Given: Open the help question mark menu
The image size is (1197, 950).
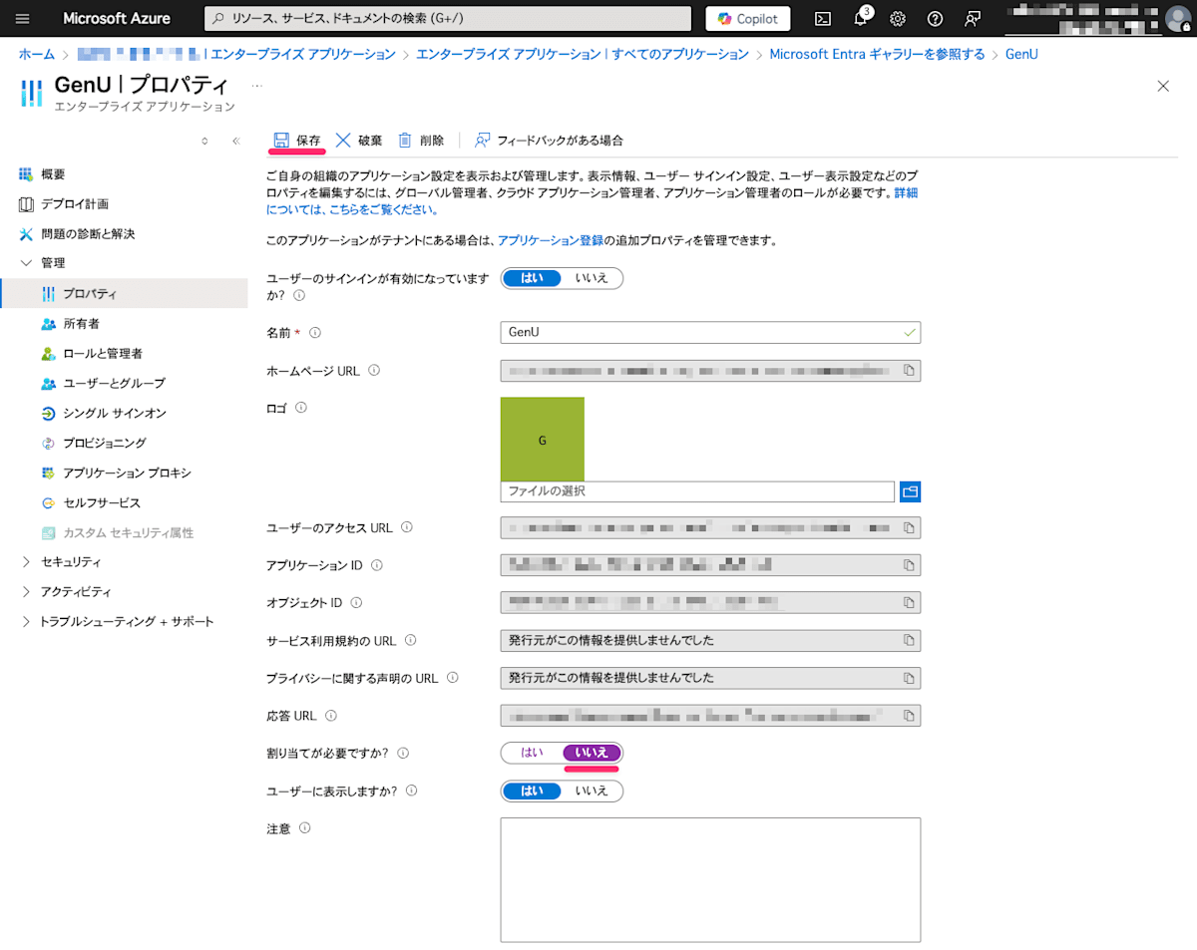Looking at the screenshot, I should (x=935, y=18).
